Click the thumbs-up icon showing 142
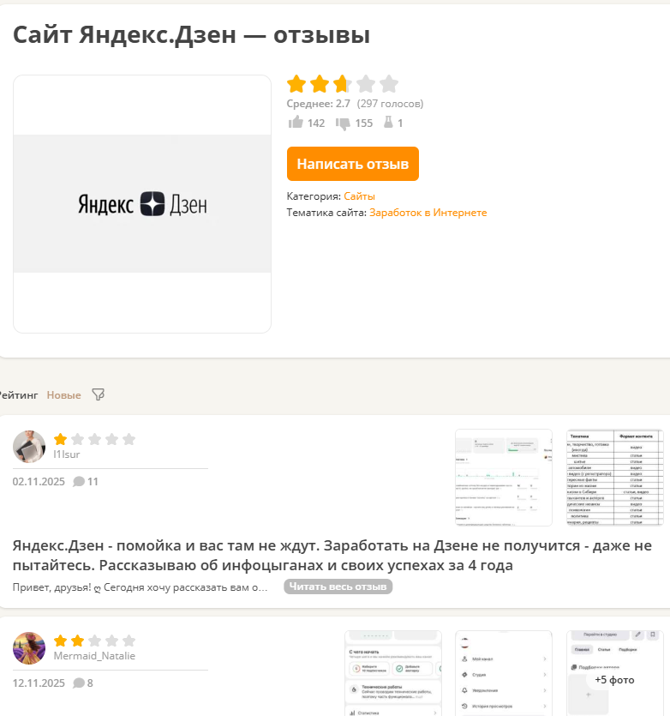This screenshot has width=670, height=716. 296,123
